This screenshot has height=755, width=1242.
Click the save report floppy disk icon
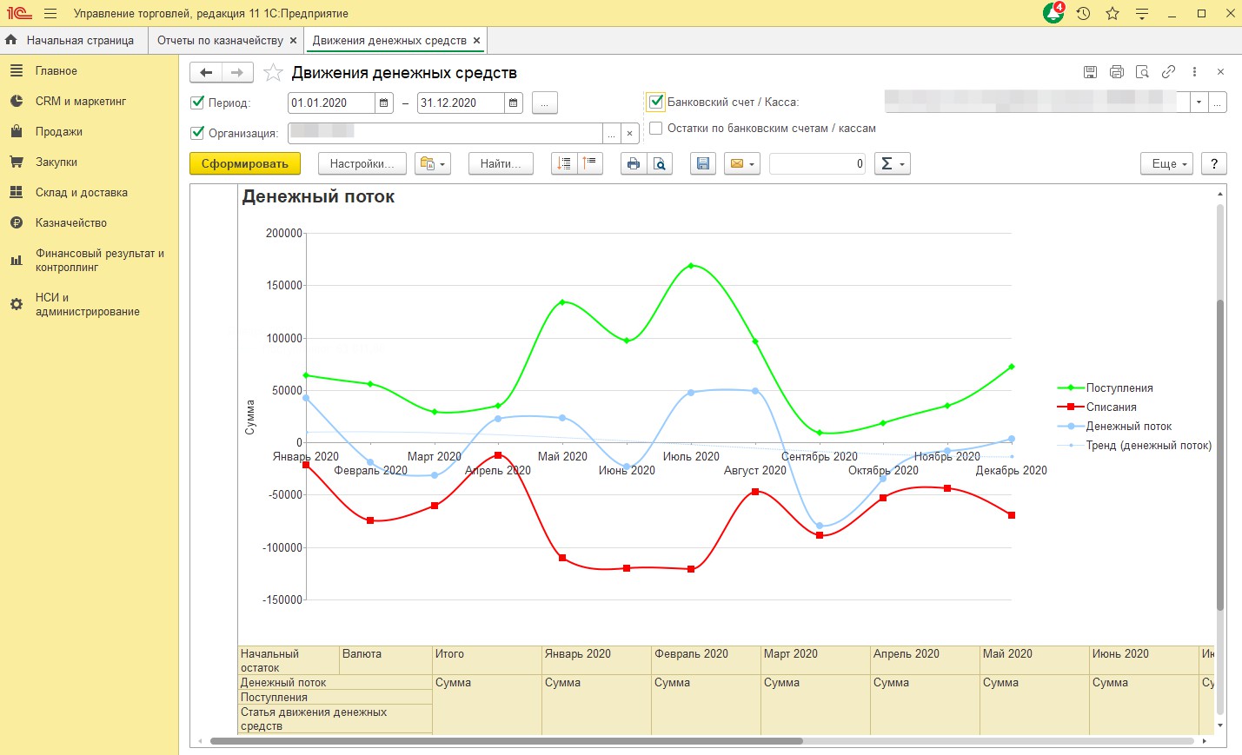703,163
